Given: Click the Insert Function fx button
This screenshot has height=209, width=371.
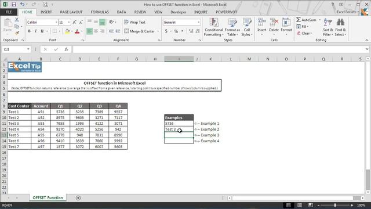Looking at the screenshot, I should click(66, 49).
